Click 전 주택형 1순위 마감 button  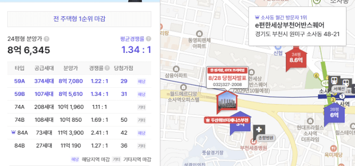point(79,19)
